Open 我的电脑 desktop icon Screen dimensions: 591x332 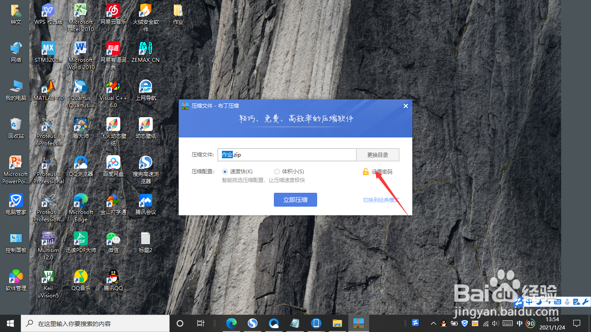click(16, 90)
